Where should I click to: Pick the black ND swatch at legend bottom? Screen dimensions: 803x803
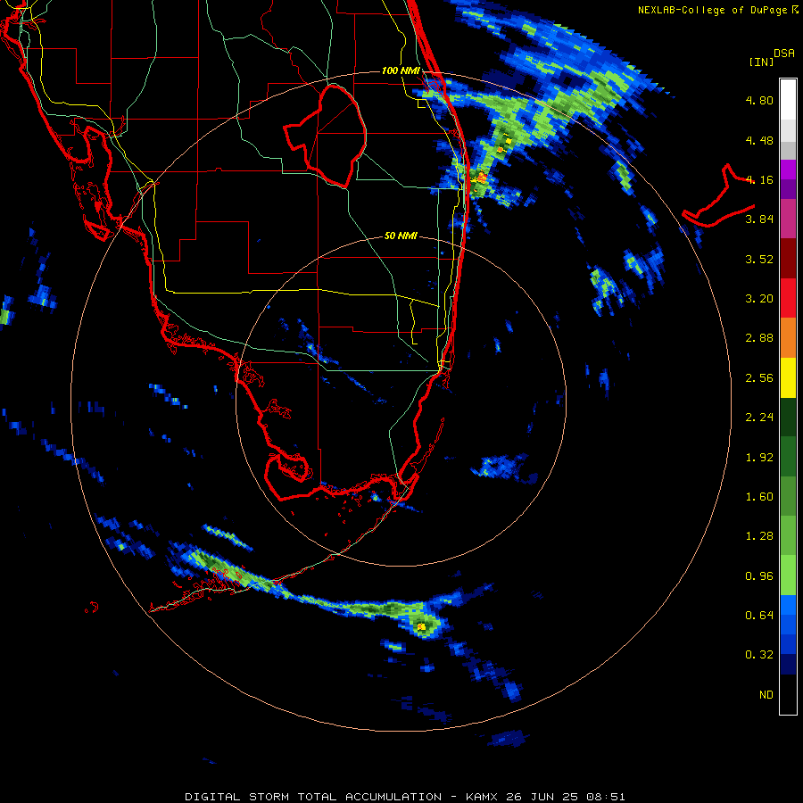pyautogui.click(x=788, y=694)
